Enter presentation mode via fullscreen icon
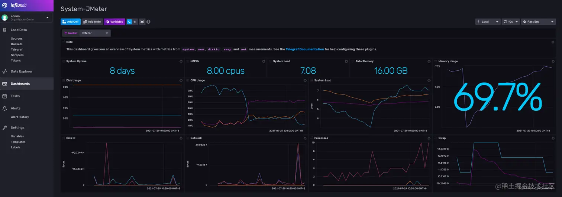The image size is (562, 197). click(142, 22)
